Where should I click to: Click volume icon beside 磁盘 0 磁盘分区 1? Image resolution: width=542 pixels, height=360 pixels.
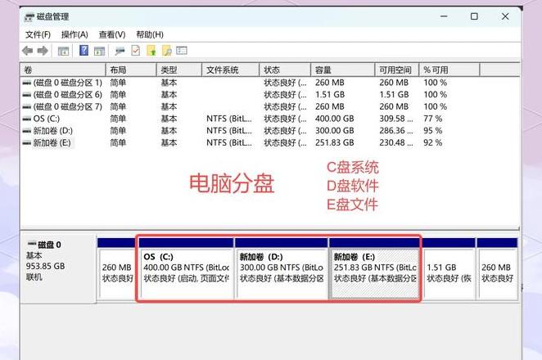pyautogui.click(x=27, y=83)
